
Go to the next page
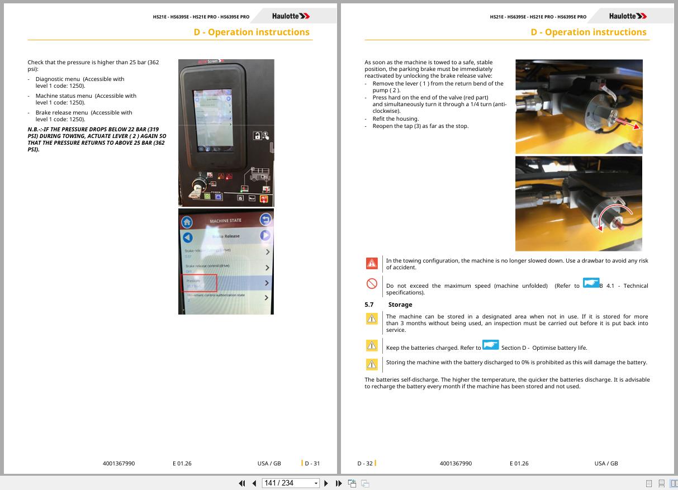pos(326,483)
